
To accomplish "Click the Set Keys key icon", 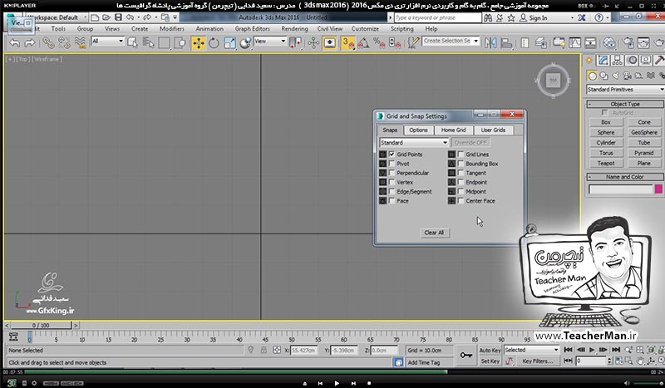I will 466,355.
